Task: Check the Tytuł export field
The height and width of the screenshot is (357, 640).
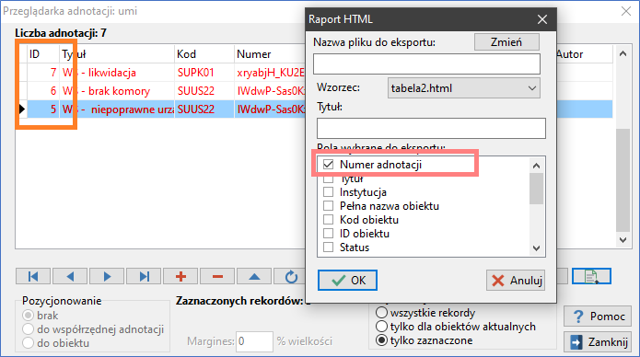Action: pos(328,178)
